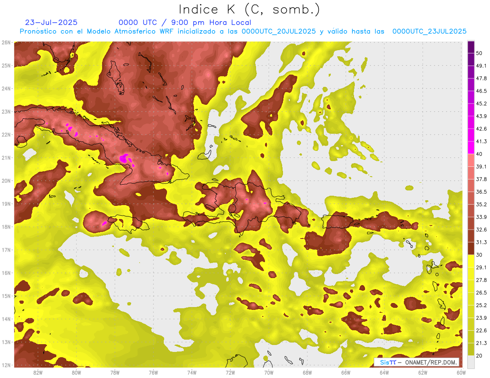This screenshot has height=378, width=490.
Task: Click the colorbar value "40"
Action: coord(480,154)
